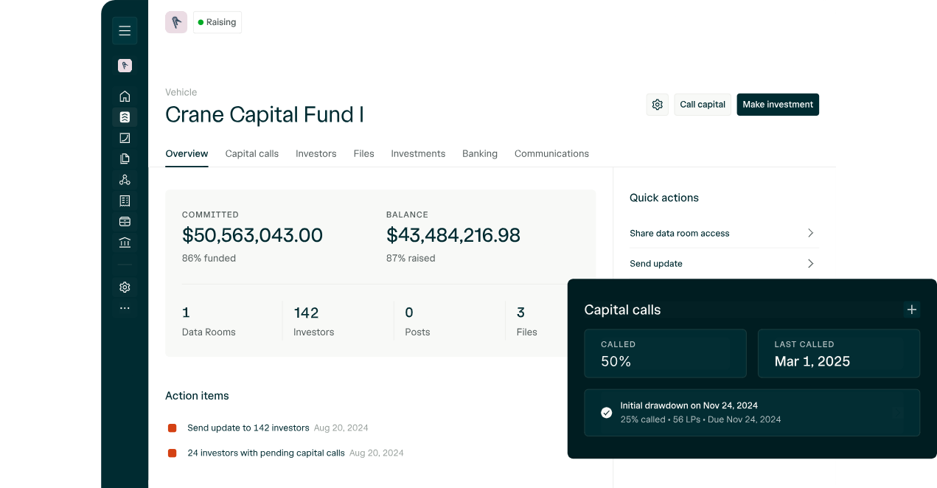Click the crane logo in the sidebar

pyautogui.click(x=125, y=66)
